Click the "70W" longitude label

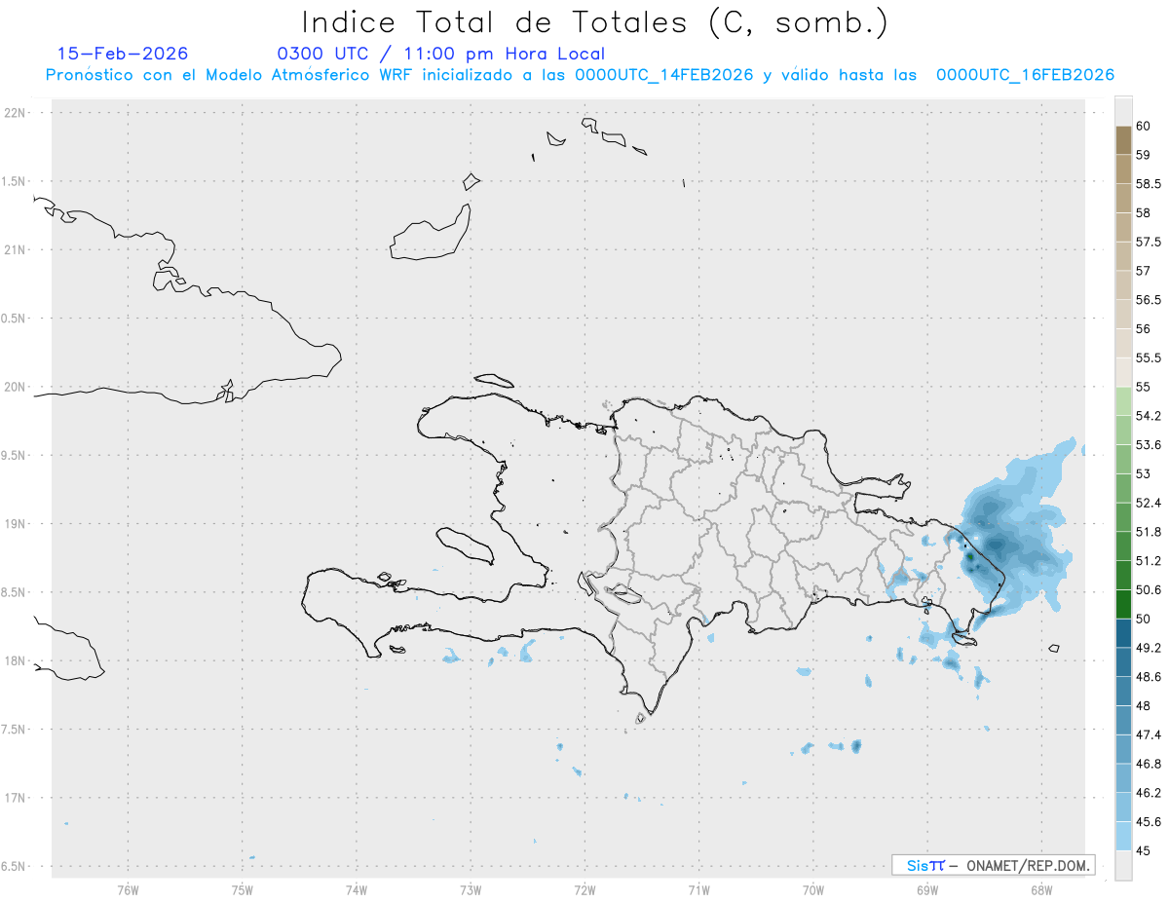pyautogui.click(x=812, y=889)
